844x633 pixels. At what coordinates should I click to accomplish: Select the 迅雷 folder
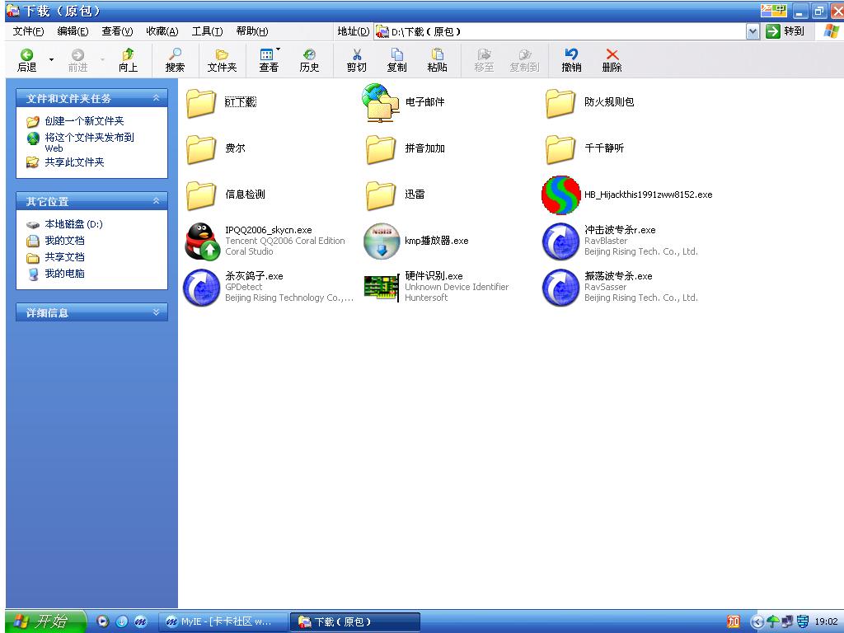(382, 195)
